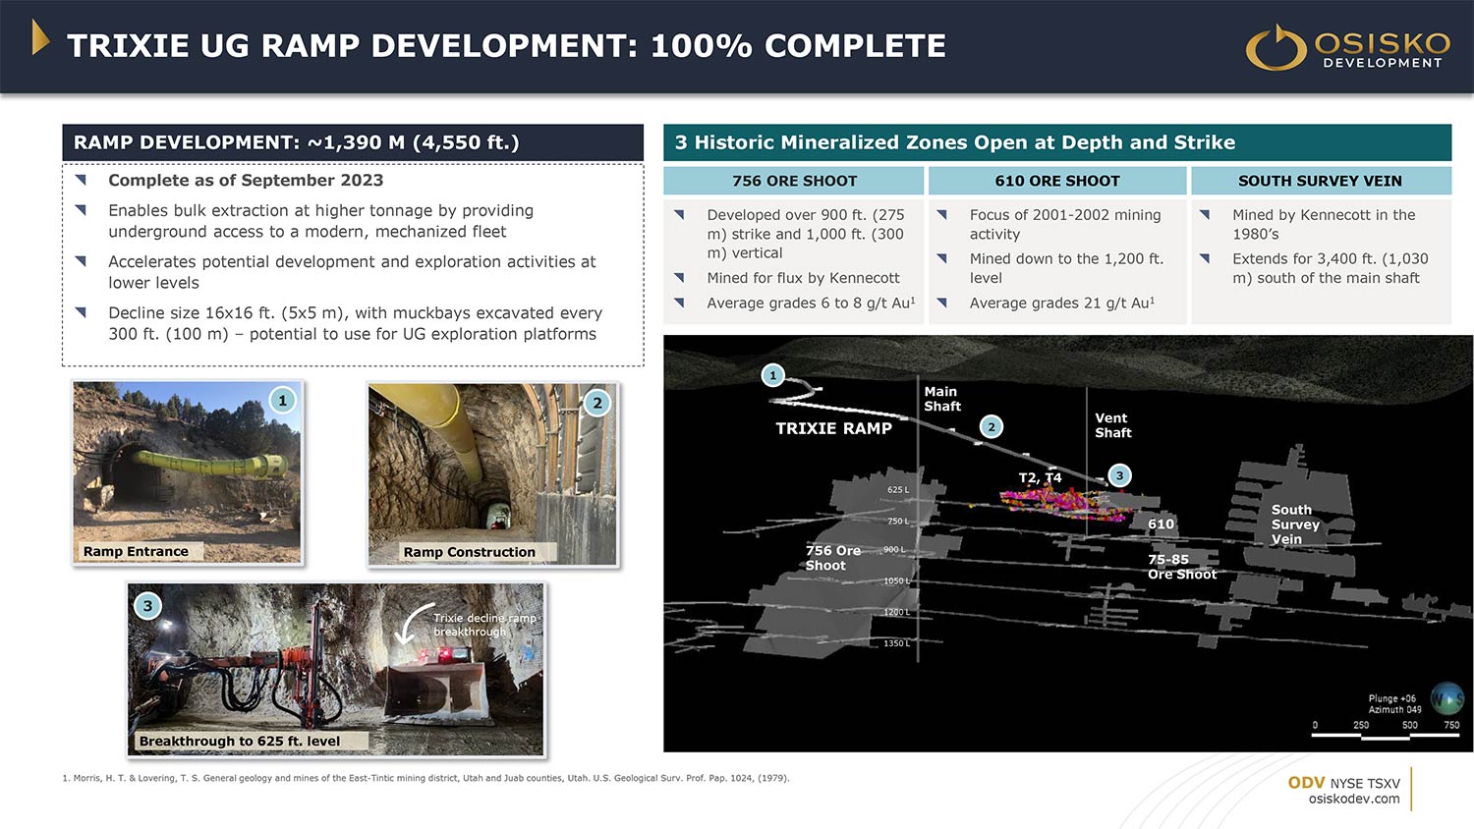The image size is (1474, 829).
Task: Open the Breakthrough to 625 ft. level photo
Action: click(336, 670)
